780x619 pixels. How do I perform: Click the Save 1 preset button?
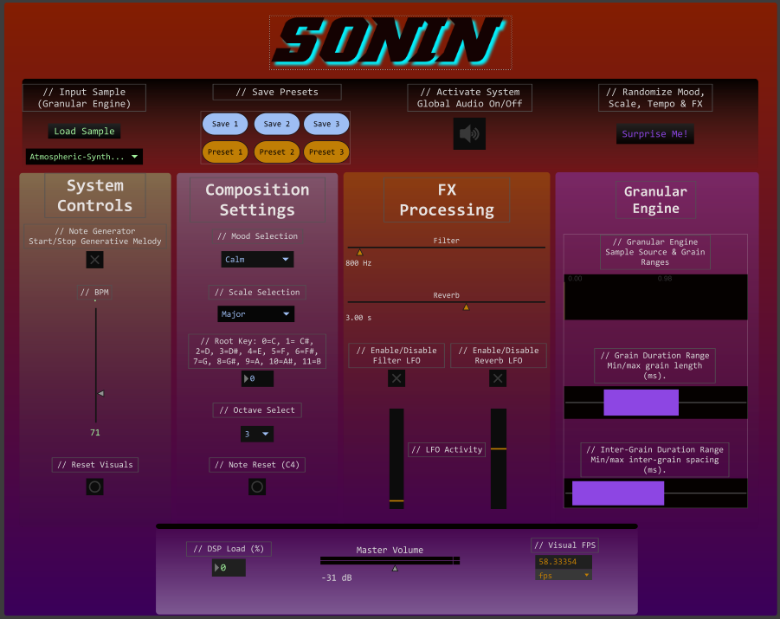(x=225, y=124)
